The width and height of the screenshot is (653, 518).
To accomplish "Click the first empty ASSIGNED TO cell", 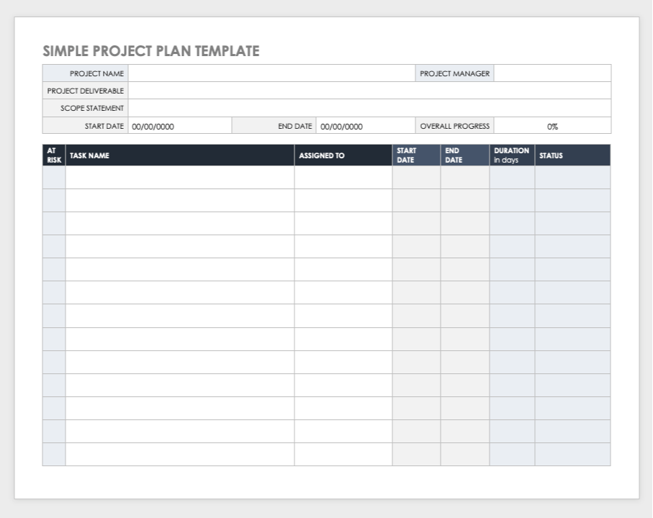I will pos(343,178).
